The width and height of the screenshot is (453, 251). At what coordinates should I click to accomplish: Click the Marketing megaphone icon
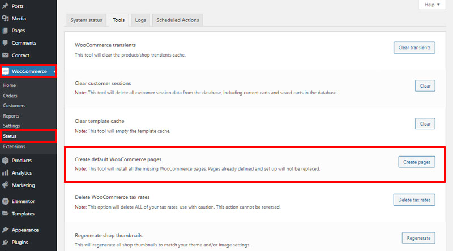[x=5, y=185]
